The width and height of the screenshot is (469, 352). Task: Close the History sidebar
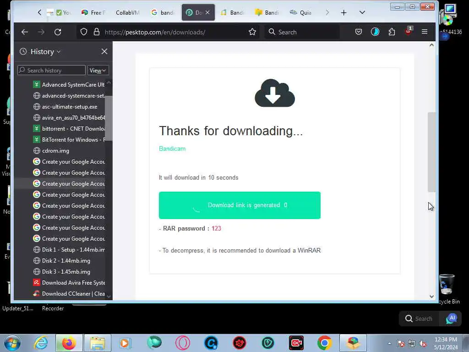point(104,51)
